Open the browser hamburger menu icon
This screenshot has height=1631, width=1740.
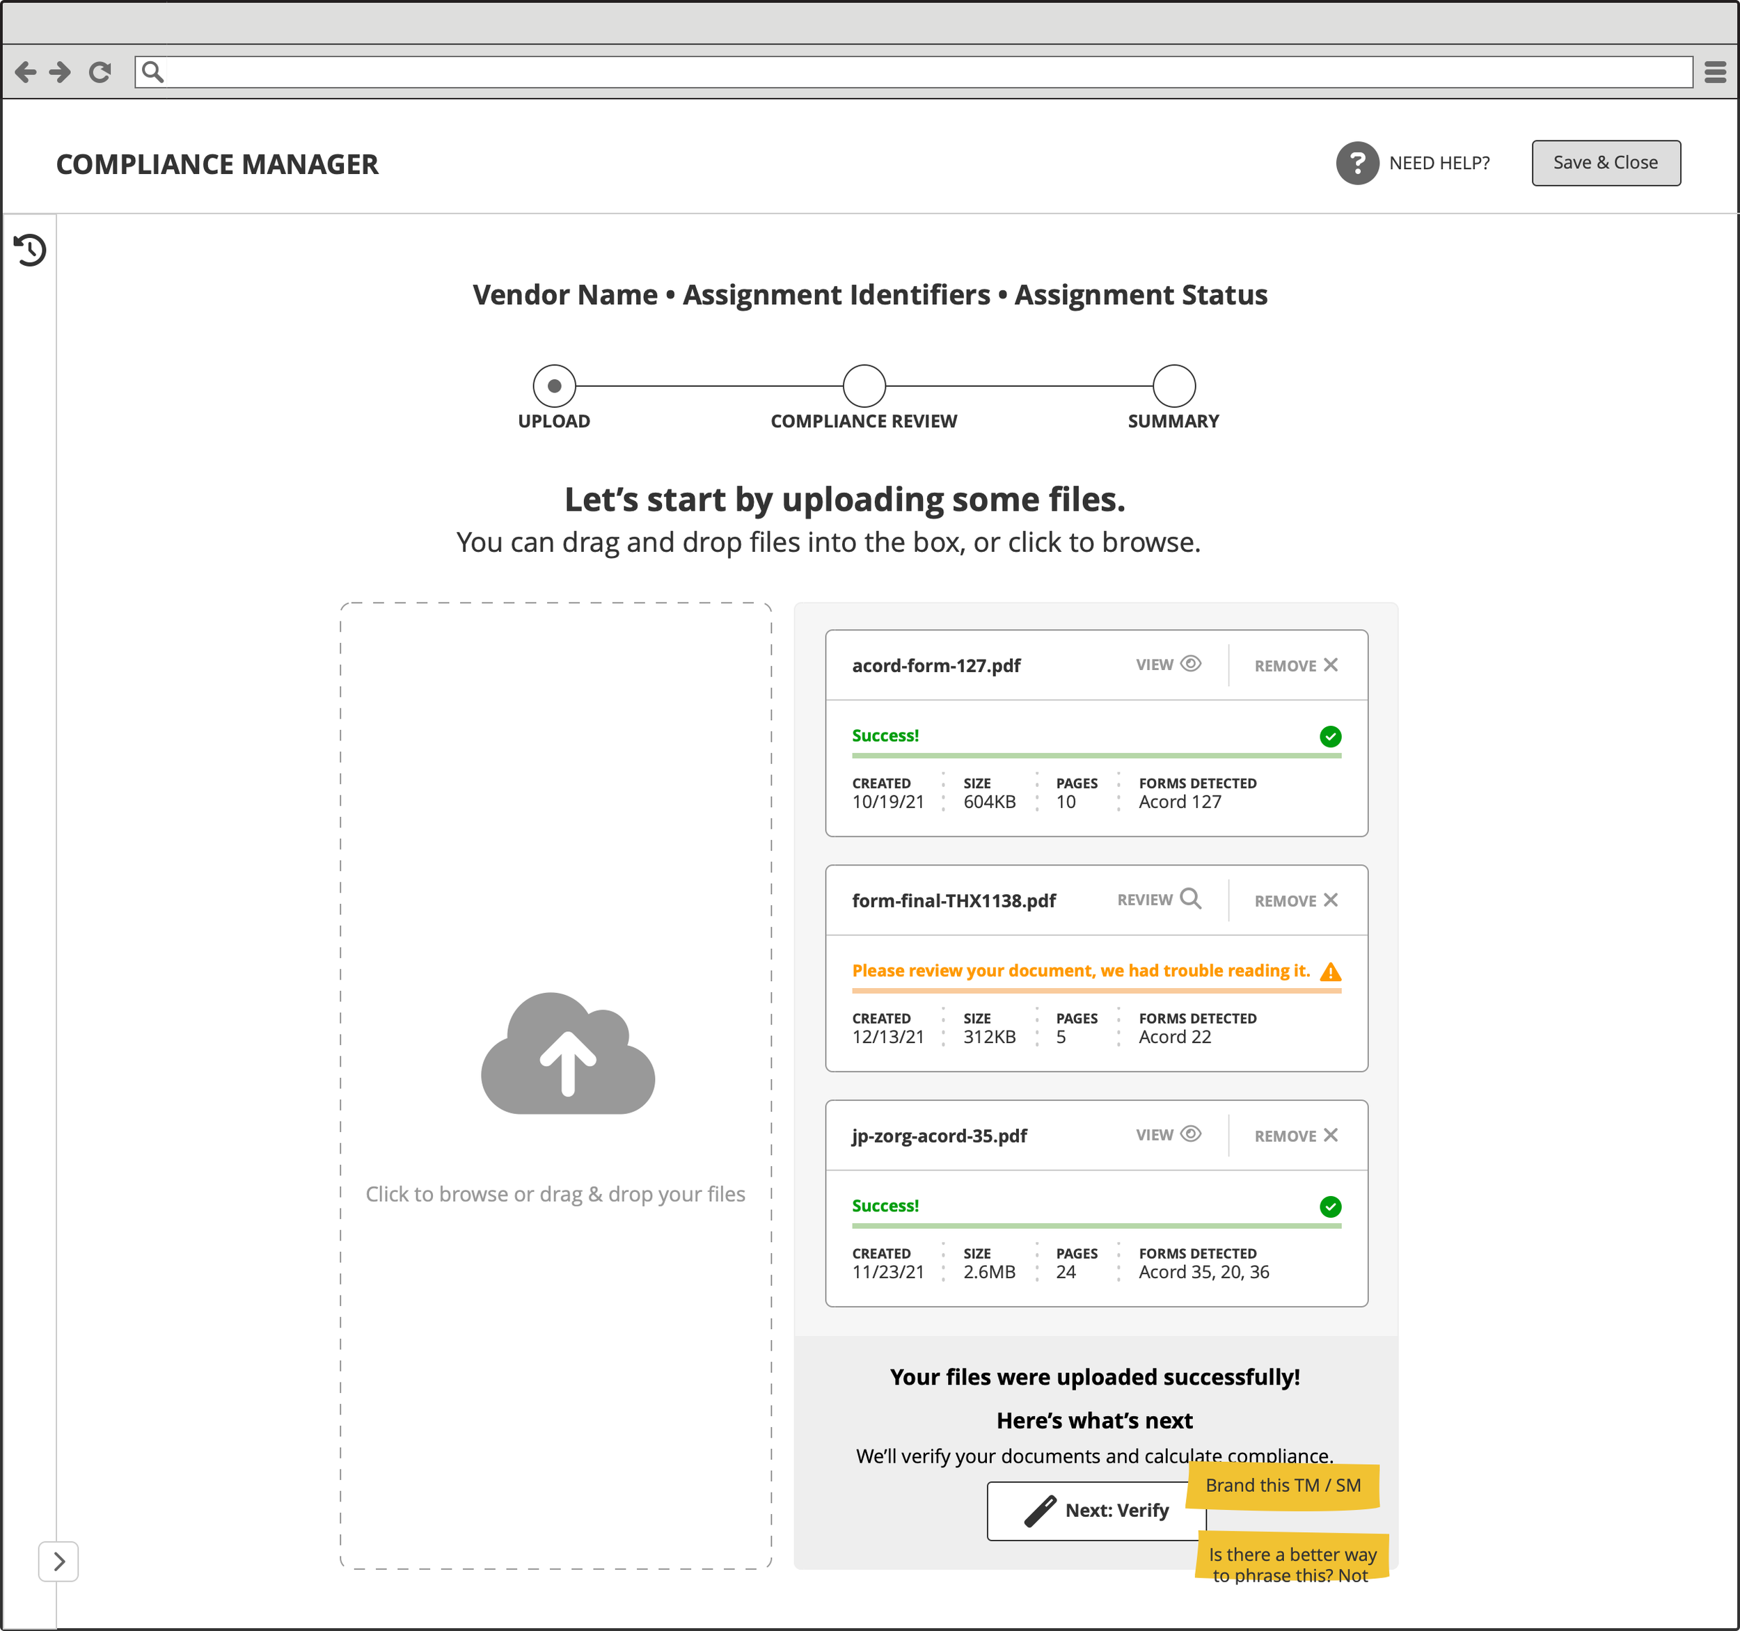click(1716, 72)
